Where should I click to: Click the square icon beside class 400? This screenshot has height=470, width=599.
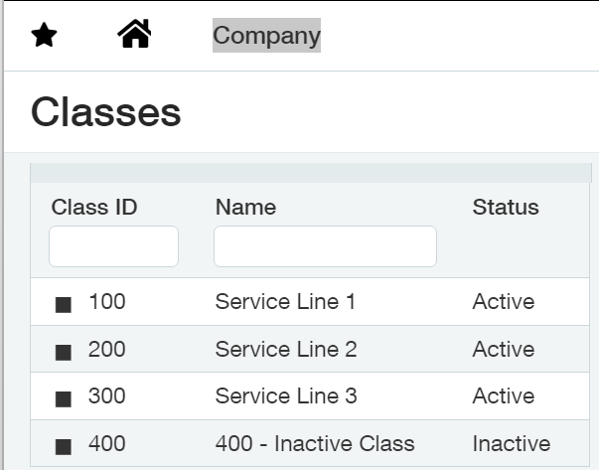click(x=64, y=447)
